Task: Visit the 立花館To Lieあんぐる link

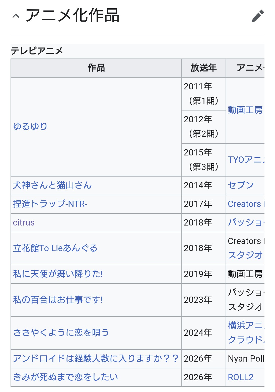Action: tap(55, 248)
